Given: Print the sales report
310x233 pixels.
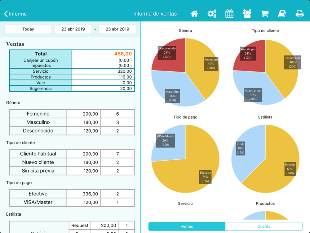Looking at the screenshot, I should click(x=299, y=14).
